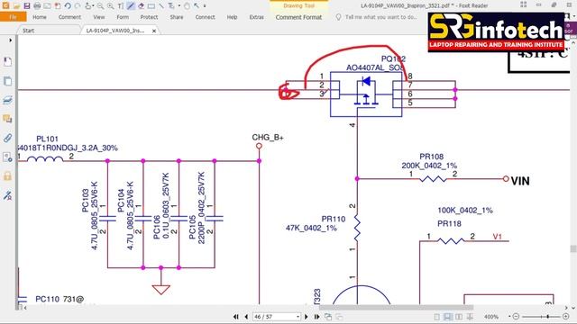The width and height of the screenshot is (577, 324).
Task: Go to the next page
Action: point(307,317)
